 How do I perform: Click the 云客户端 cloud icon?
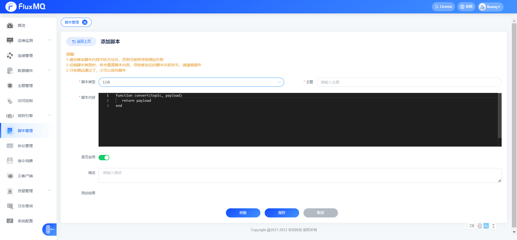click(x=10, y=176)
